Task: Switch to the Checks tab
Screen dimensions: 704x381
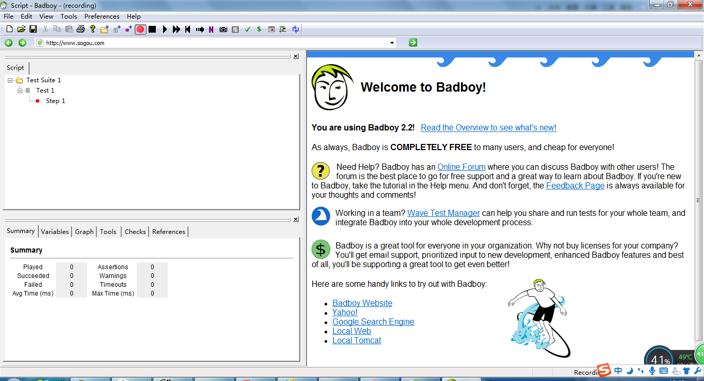Action: tap(135, 232)
